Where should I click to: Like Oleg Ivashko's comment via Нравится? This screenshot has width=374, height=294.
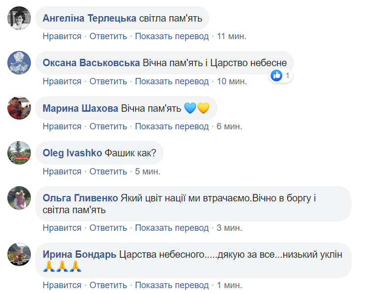point(62,171)
